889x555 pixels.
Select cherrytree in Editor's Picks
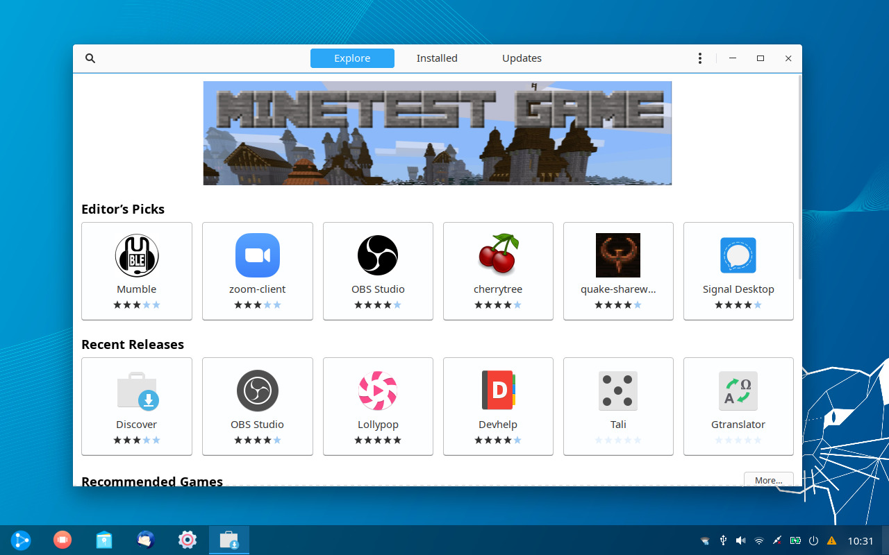(x=498, y=271)
